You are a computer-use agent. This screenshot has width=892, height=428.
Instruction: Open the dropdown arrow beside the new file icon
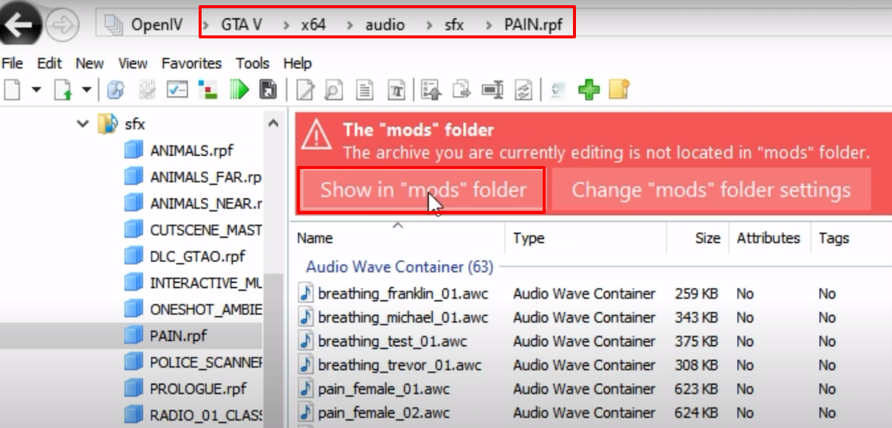[x=35, y=90]
